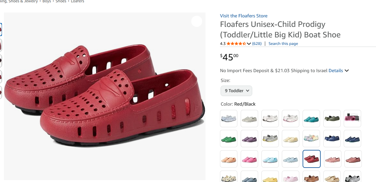Pick the hot pink shoe color swatch
The width and height of the screenshot is (376, 182).
pyautogui.click(x=249, y=159)
